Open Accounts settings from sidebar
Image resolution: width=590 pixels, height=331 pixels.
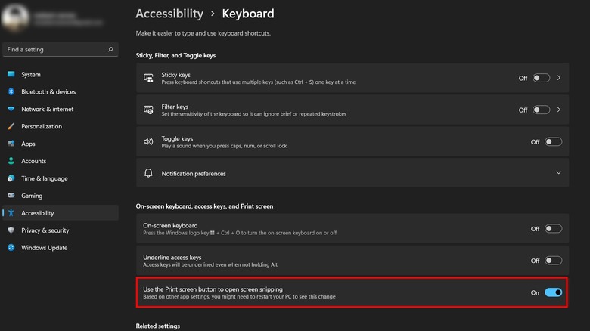pyautogui.click(x=33, y=161)
